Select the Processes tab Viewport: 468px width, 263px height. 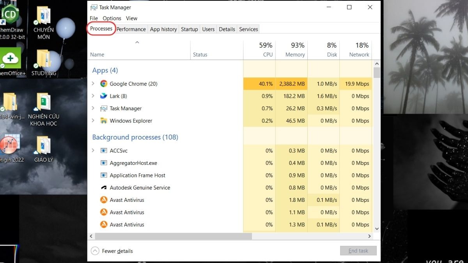(101, 28)
